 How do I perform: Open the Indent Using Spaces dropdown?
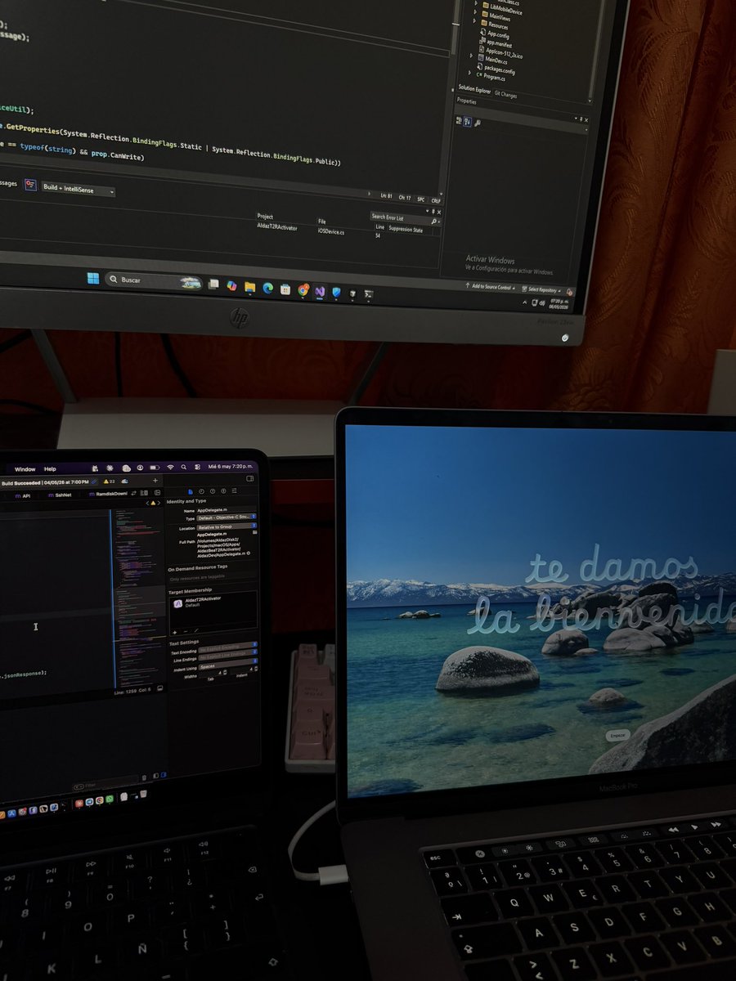(x=228, y=665)
